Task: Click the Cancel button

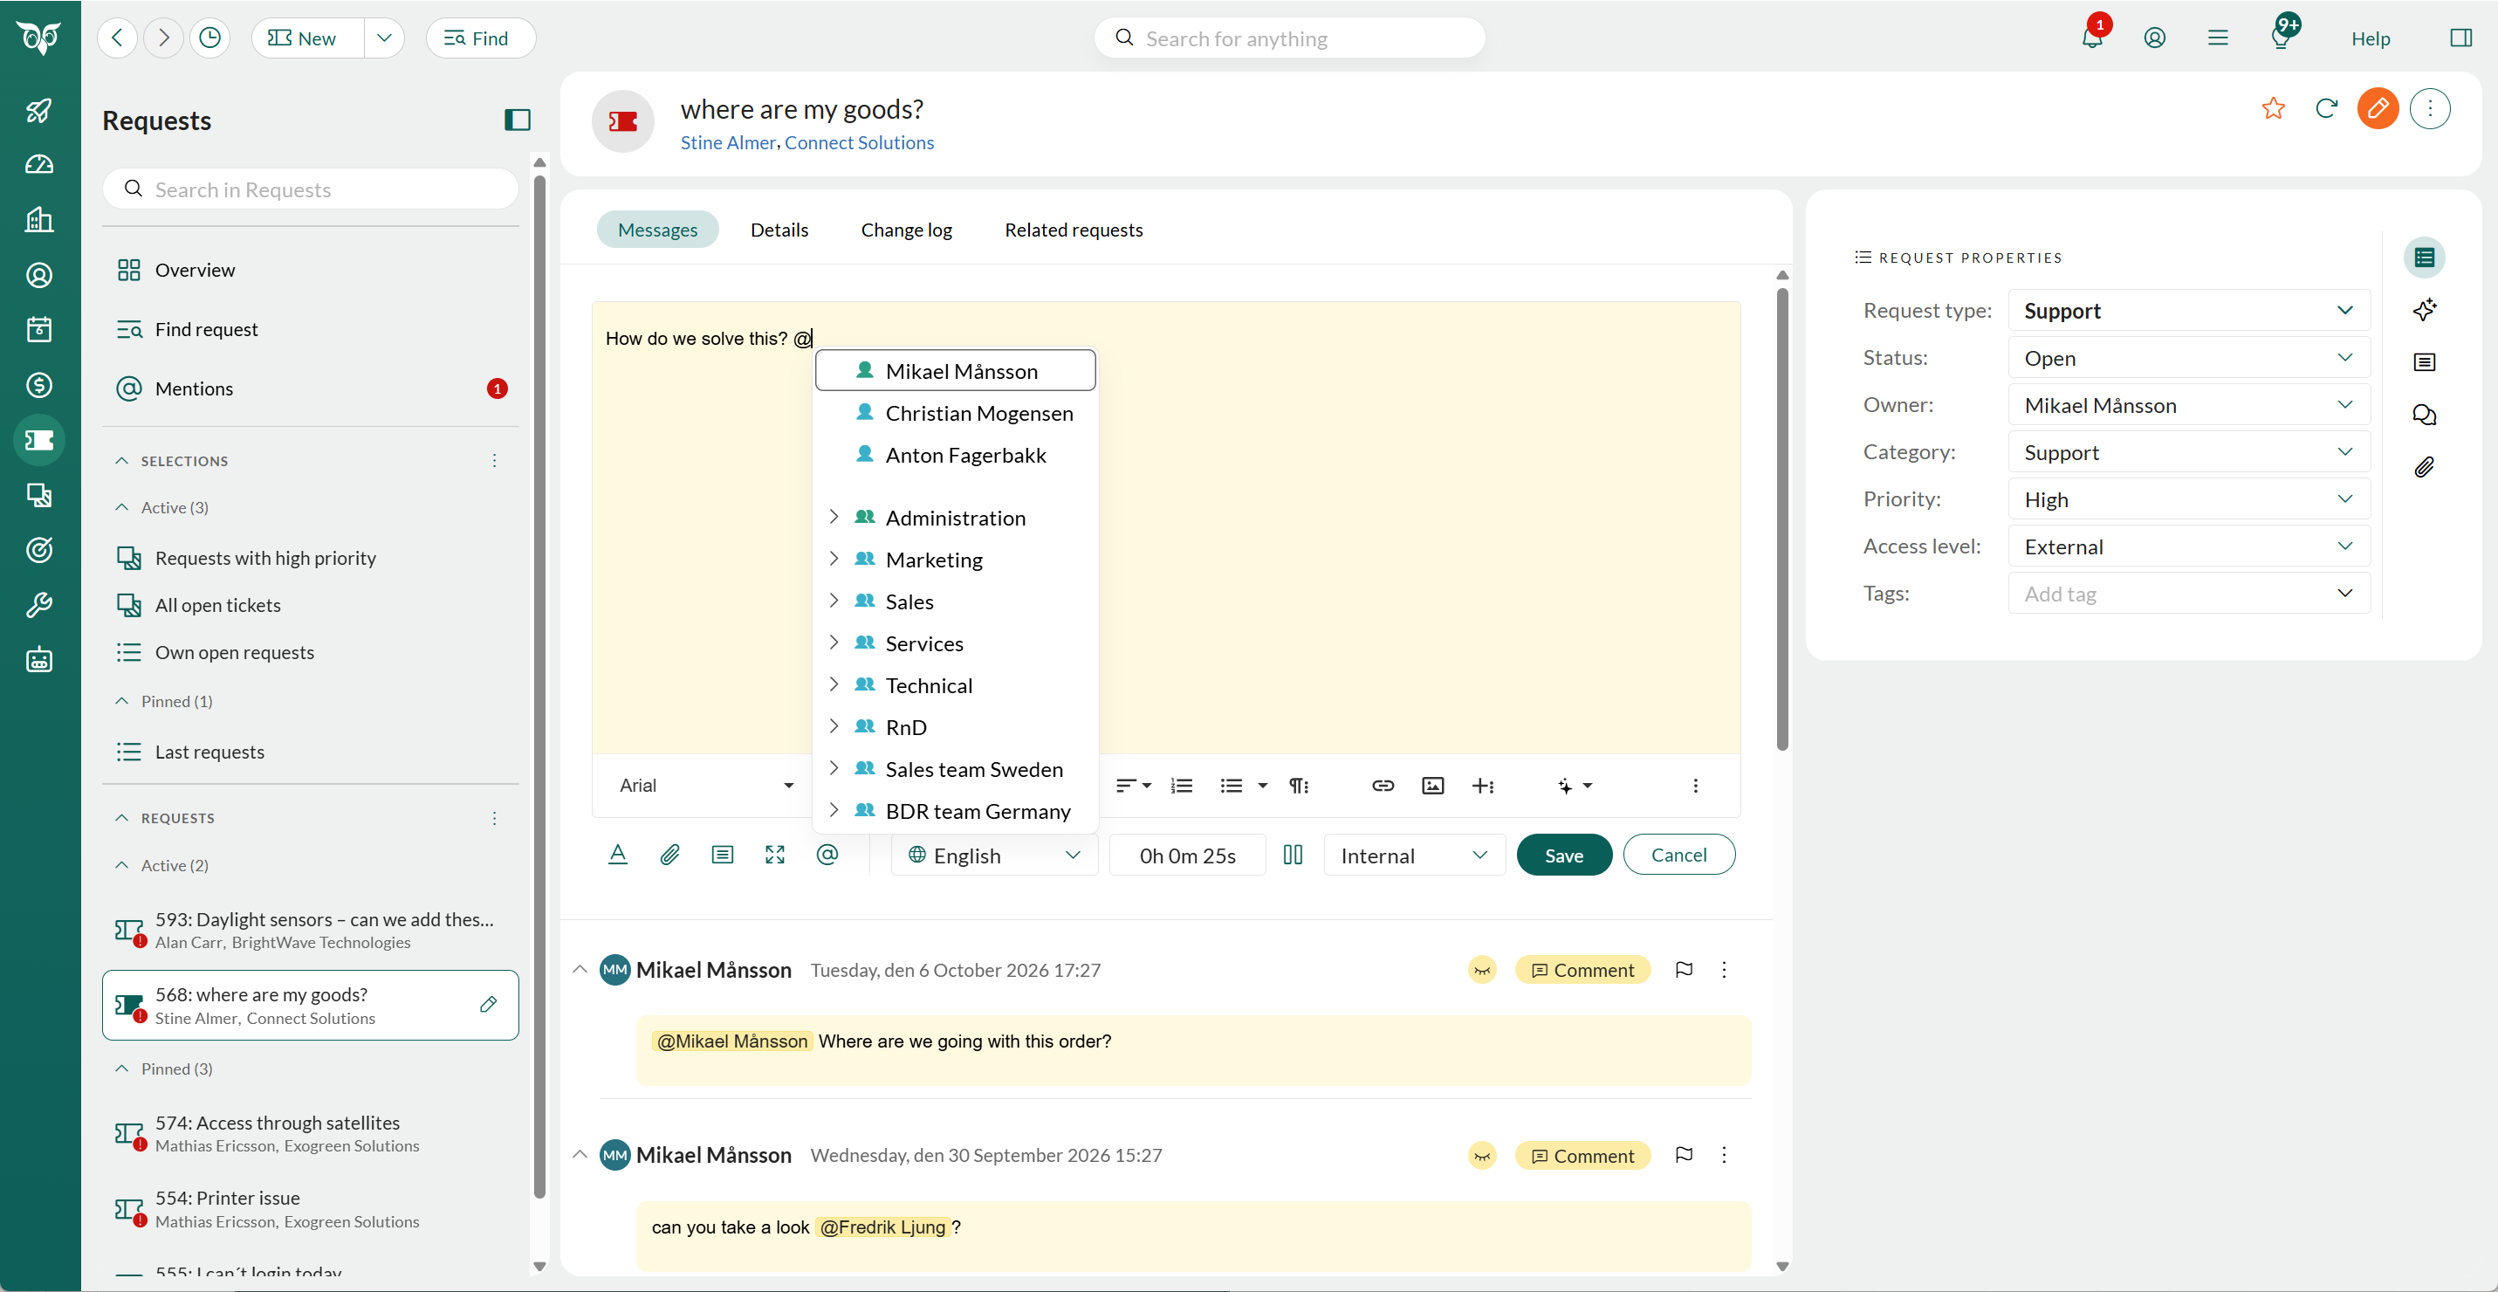Action: pyautogui.click(x=1678, y=855)
